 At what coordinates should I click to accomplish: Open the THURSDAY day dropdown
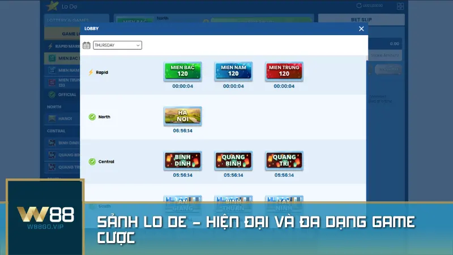click(117, 45)
